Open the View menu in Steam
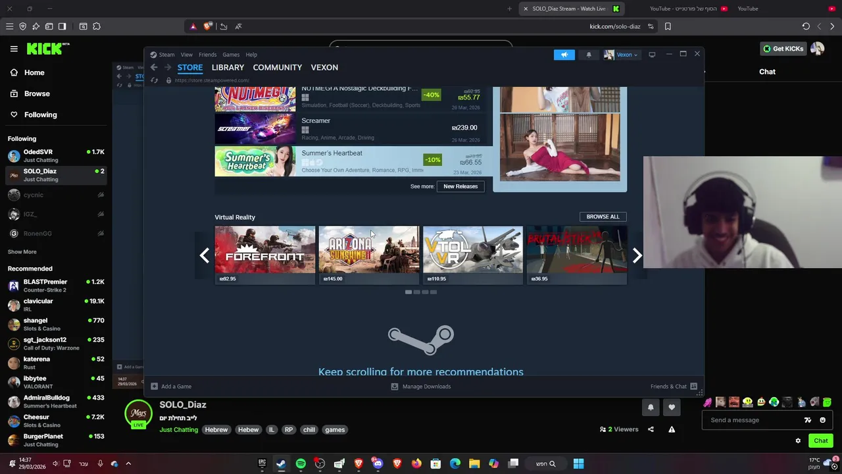Viewport: 842px width, 474px height. [x=187, y=55]
